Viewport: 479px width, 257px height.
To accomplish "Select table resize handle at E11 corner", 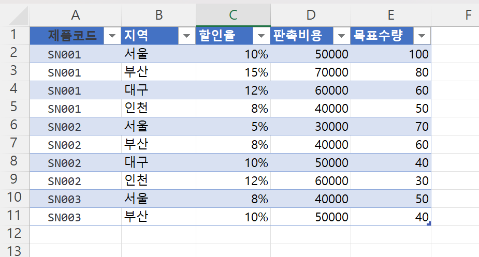I will coord(429,224).
